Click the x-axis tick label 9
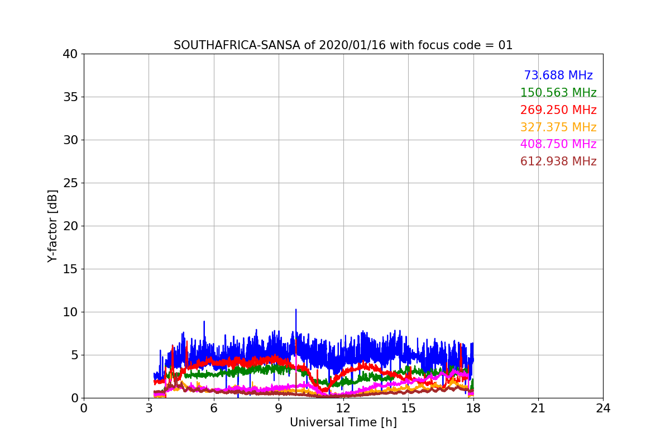Image resolution: width=670 pixels, height=447 pixels. tap(279, 408)
